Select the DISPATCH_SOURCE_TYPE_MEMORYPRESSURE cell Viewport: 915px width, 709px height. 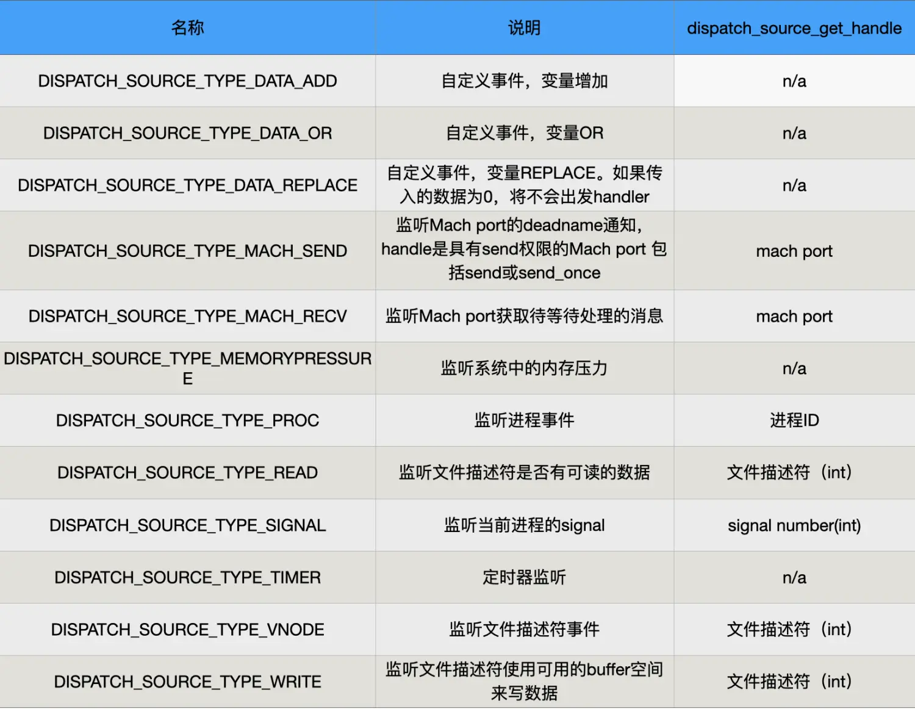click(x=187, y=368)
